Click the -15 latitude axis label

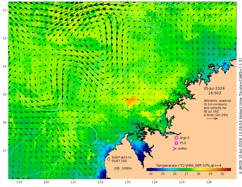click(4, 94)
